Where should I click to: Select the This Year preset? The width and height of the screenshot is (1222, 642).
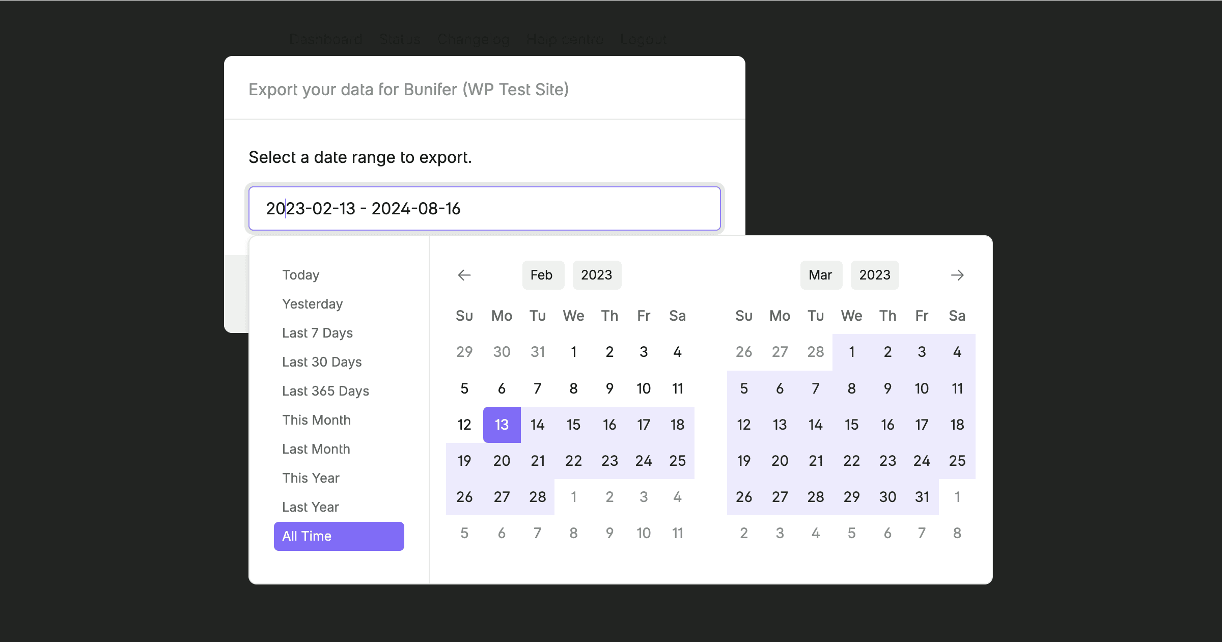pos(311,478)
